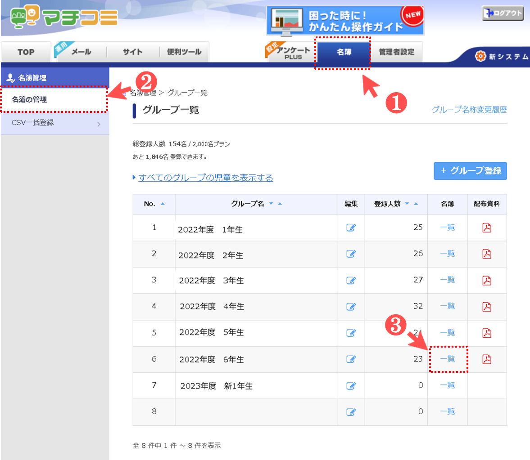
Task: Sort No. column ascending arrow
Action: tap(163, 204)
